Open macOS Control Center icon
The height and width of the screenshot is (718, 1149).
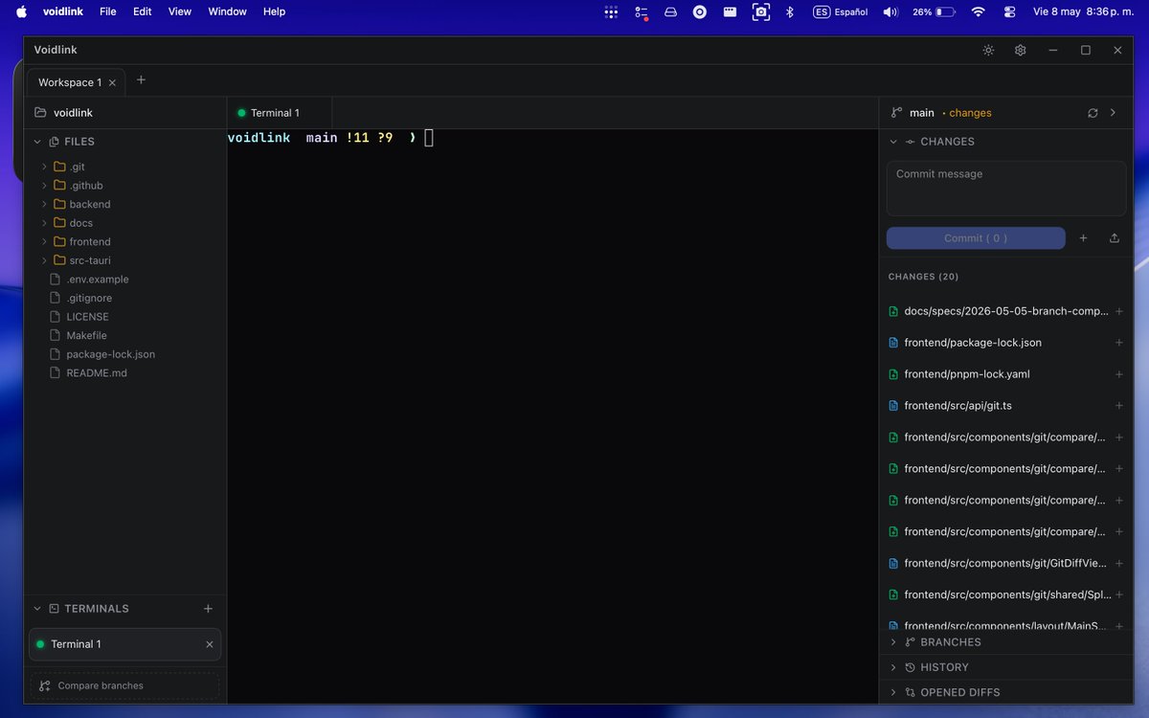1009,12
